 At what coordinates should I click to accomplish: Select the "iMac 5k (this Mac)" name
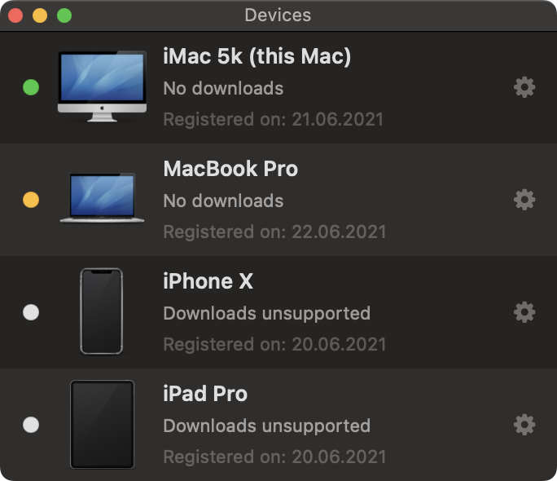click(257, 56)
